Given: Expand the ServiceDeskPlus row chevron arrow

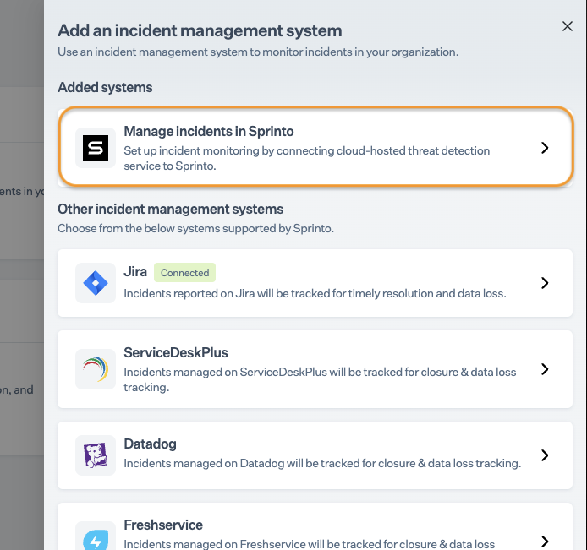Looking at the screenshot, I should 545,369.
